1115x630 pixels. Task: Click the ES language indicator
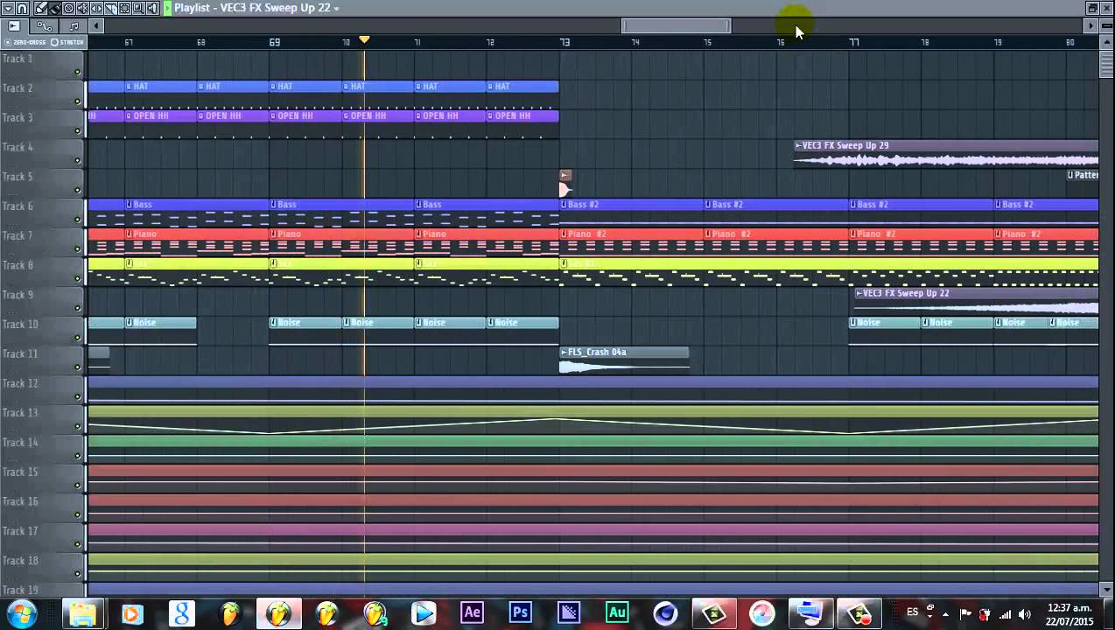coord(912,612)
